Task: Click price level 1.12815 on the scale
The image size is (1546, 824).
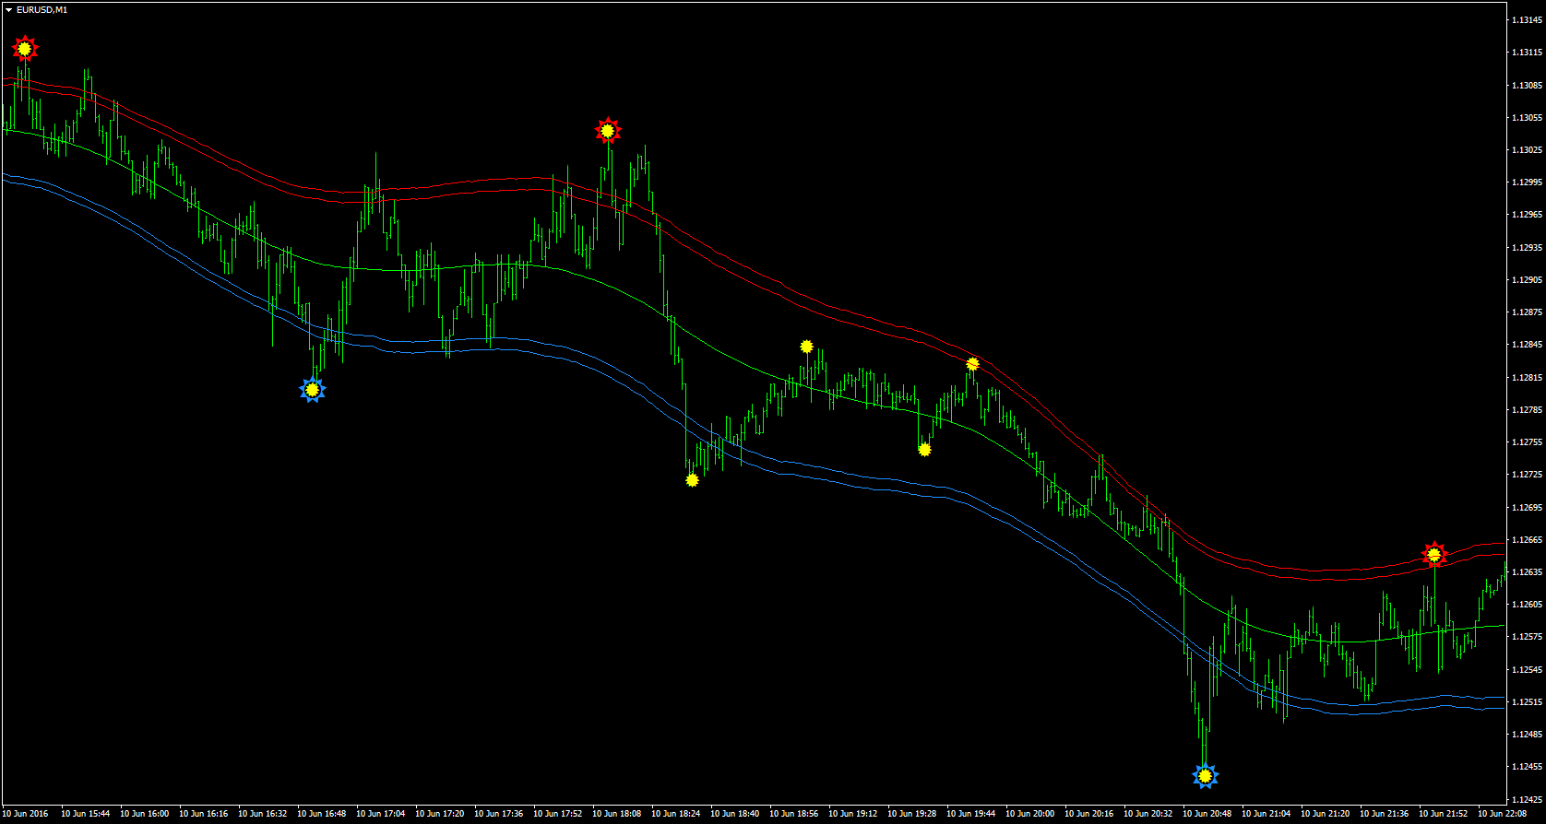Action: [x=1527, y=377]
